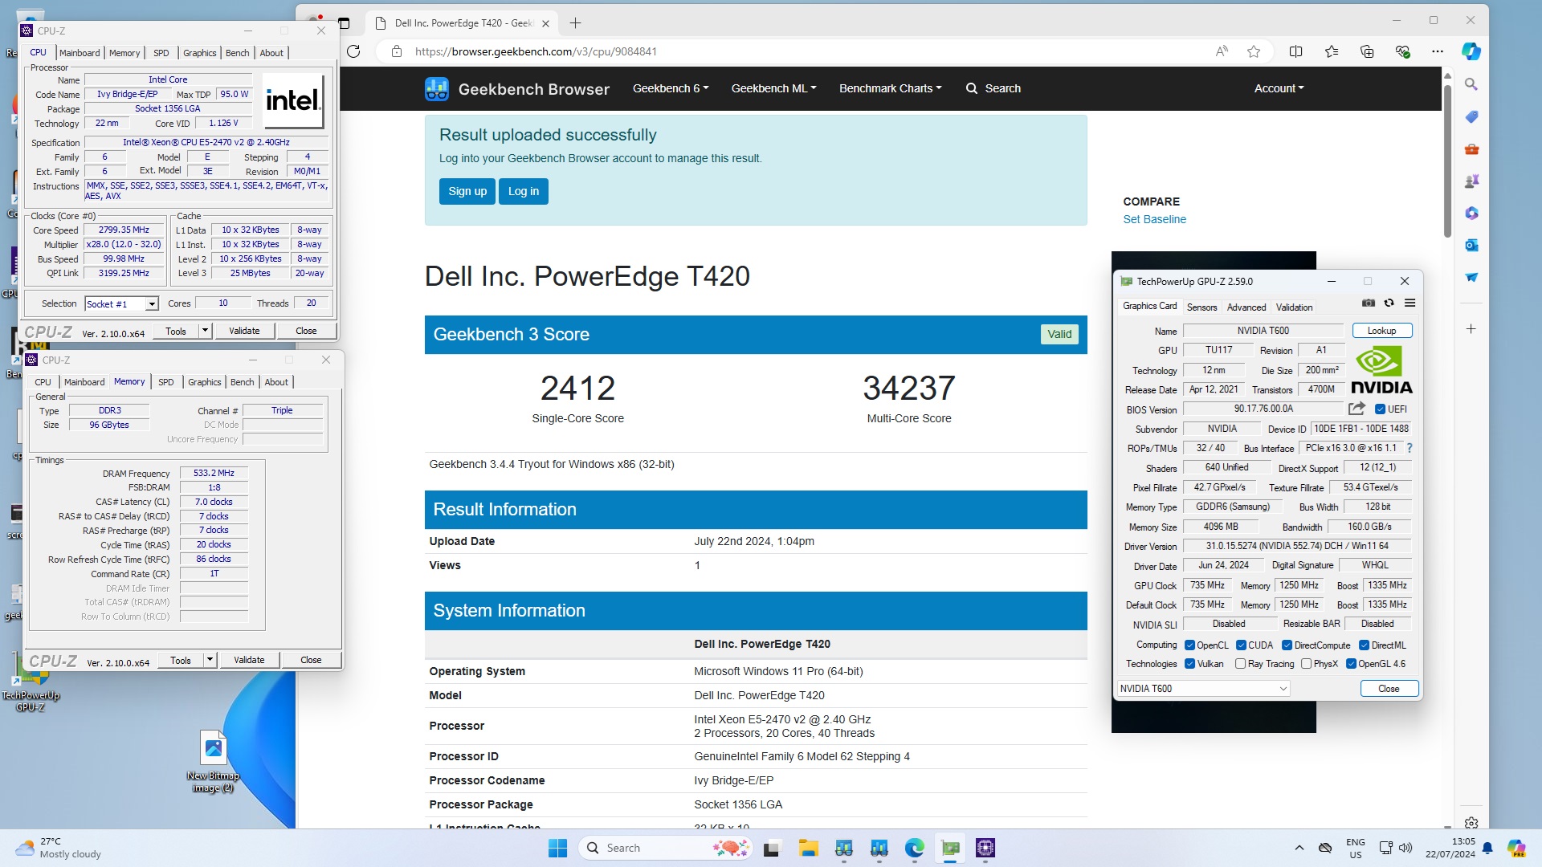
Task: Reload the Geekbench page in Edge
Action: click(353, 51)
